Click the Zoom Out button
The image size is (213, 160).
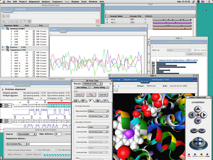tap(103, 95)
